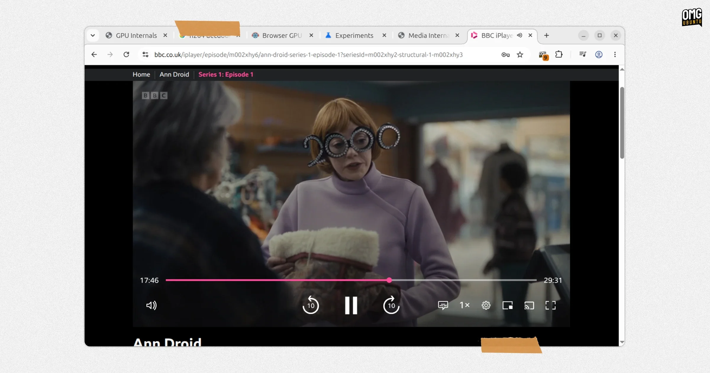Screen dimensions: 710x373
Task: View site information for bbc.co.uk
Action: pyautogui.click(x=145, y=54)
